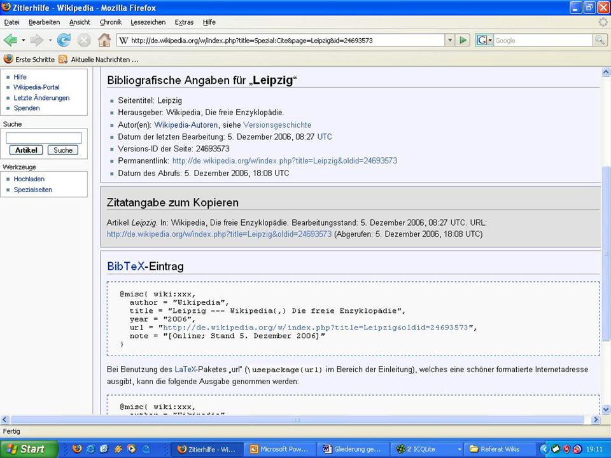Click the green Go arrow beside the address bar
The width and height of the screenshot is (611, 458).
[x=463, y=40]
